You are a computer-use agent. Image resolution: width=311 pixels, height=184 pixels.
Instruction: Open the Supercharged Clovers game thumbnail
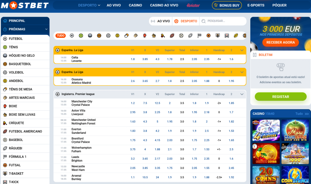(266, 130)
